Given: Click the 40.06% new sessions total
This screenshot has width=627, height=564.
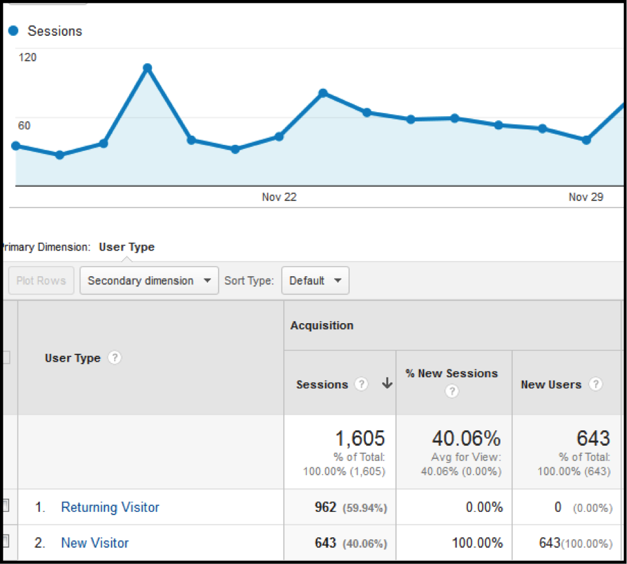Looking at the screenshot, I should tap(466, 438).
